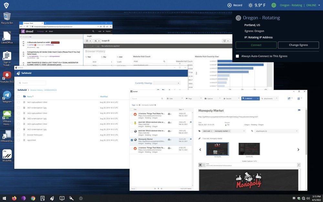
Task: Show next screen capture with right arrow
Action: [298, 150]
